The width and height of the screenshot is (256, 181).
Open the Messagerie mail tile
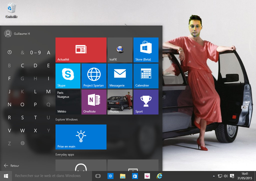click(120, 76)
